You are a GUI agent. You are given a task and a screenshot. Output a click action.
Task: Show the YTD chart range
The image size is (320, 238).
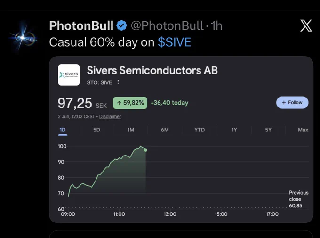pos(200,130)
